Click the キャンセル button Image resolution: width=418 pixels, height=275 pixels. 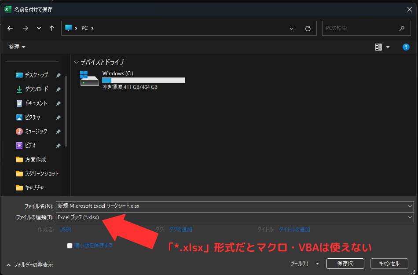pyautogui.click(x=389, y=264)
